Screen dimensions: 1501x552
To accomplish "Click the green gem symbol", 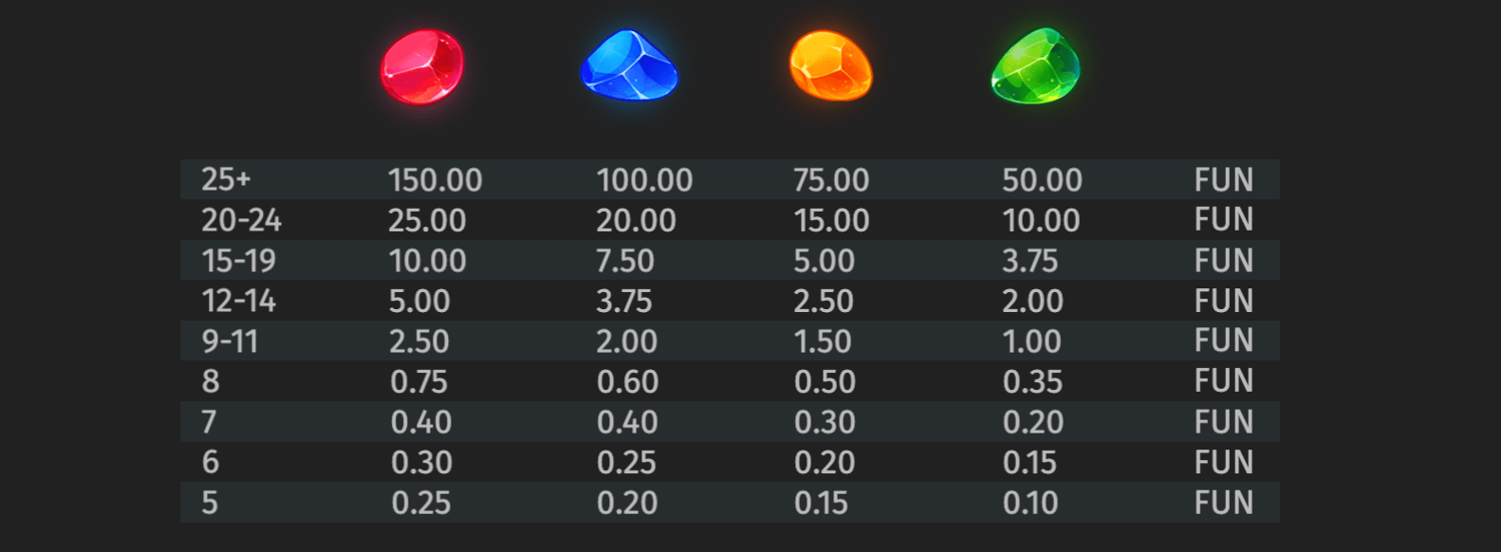I will click(1035, 65).
